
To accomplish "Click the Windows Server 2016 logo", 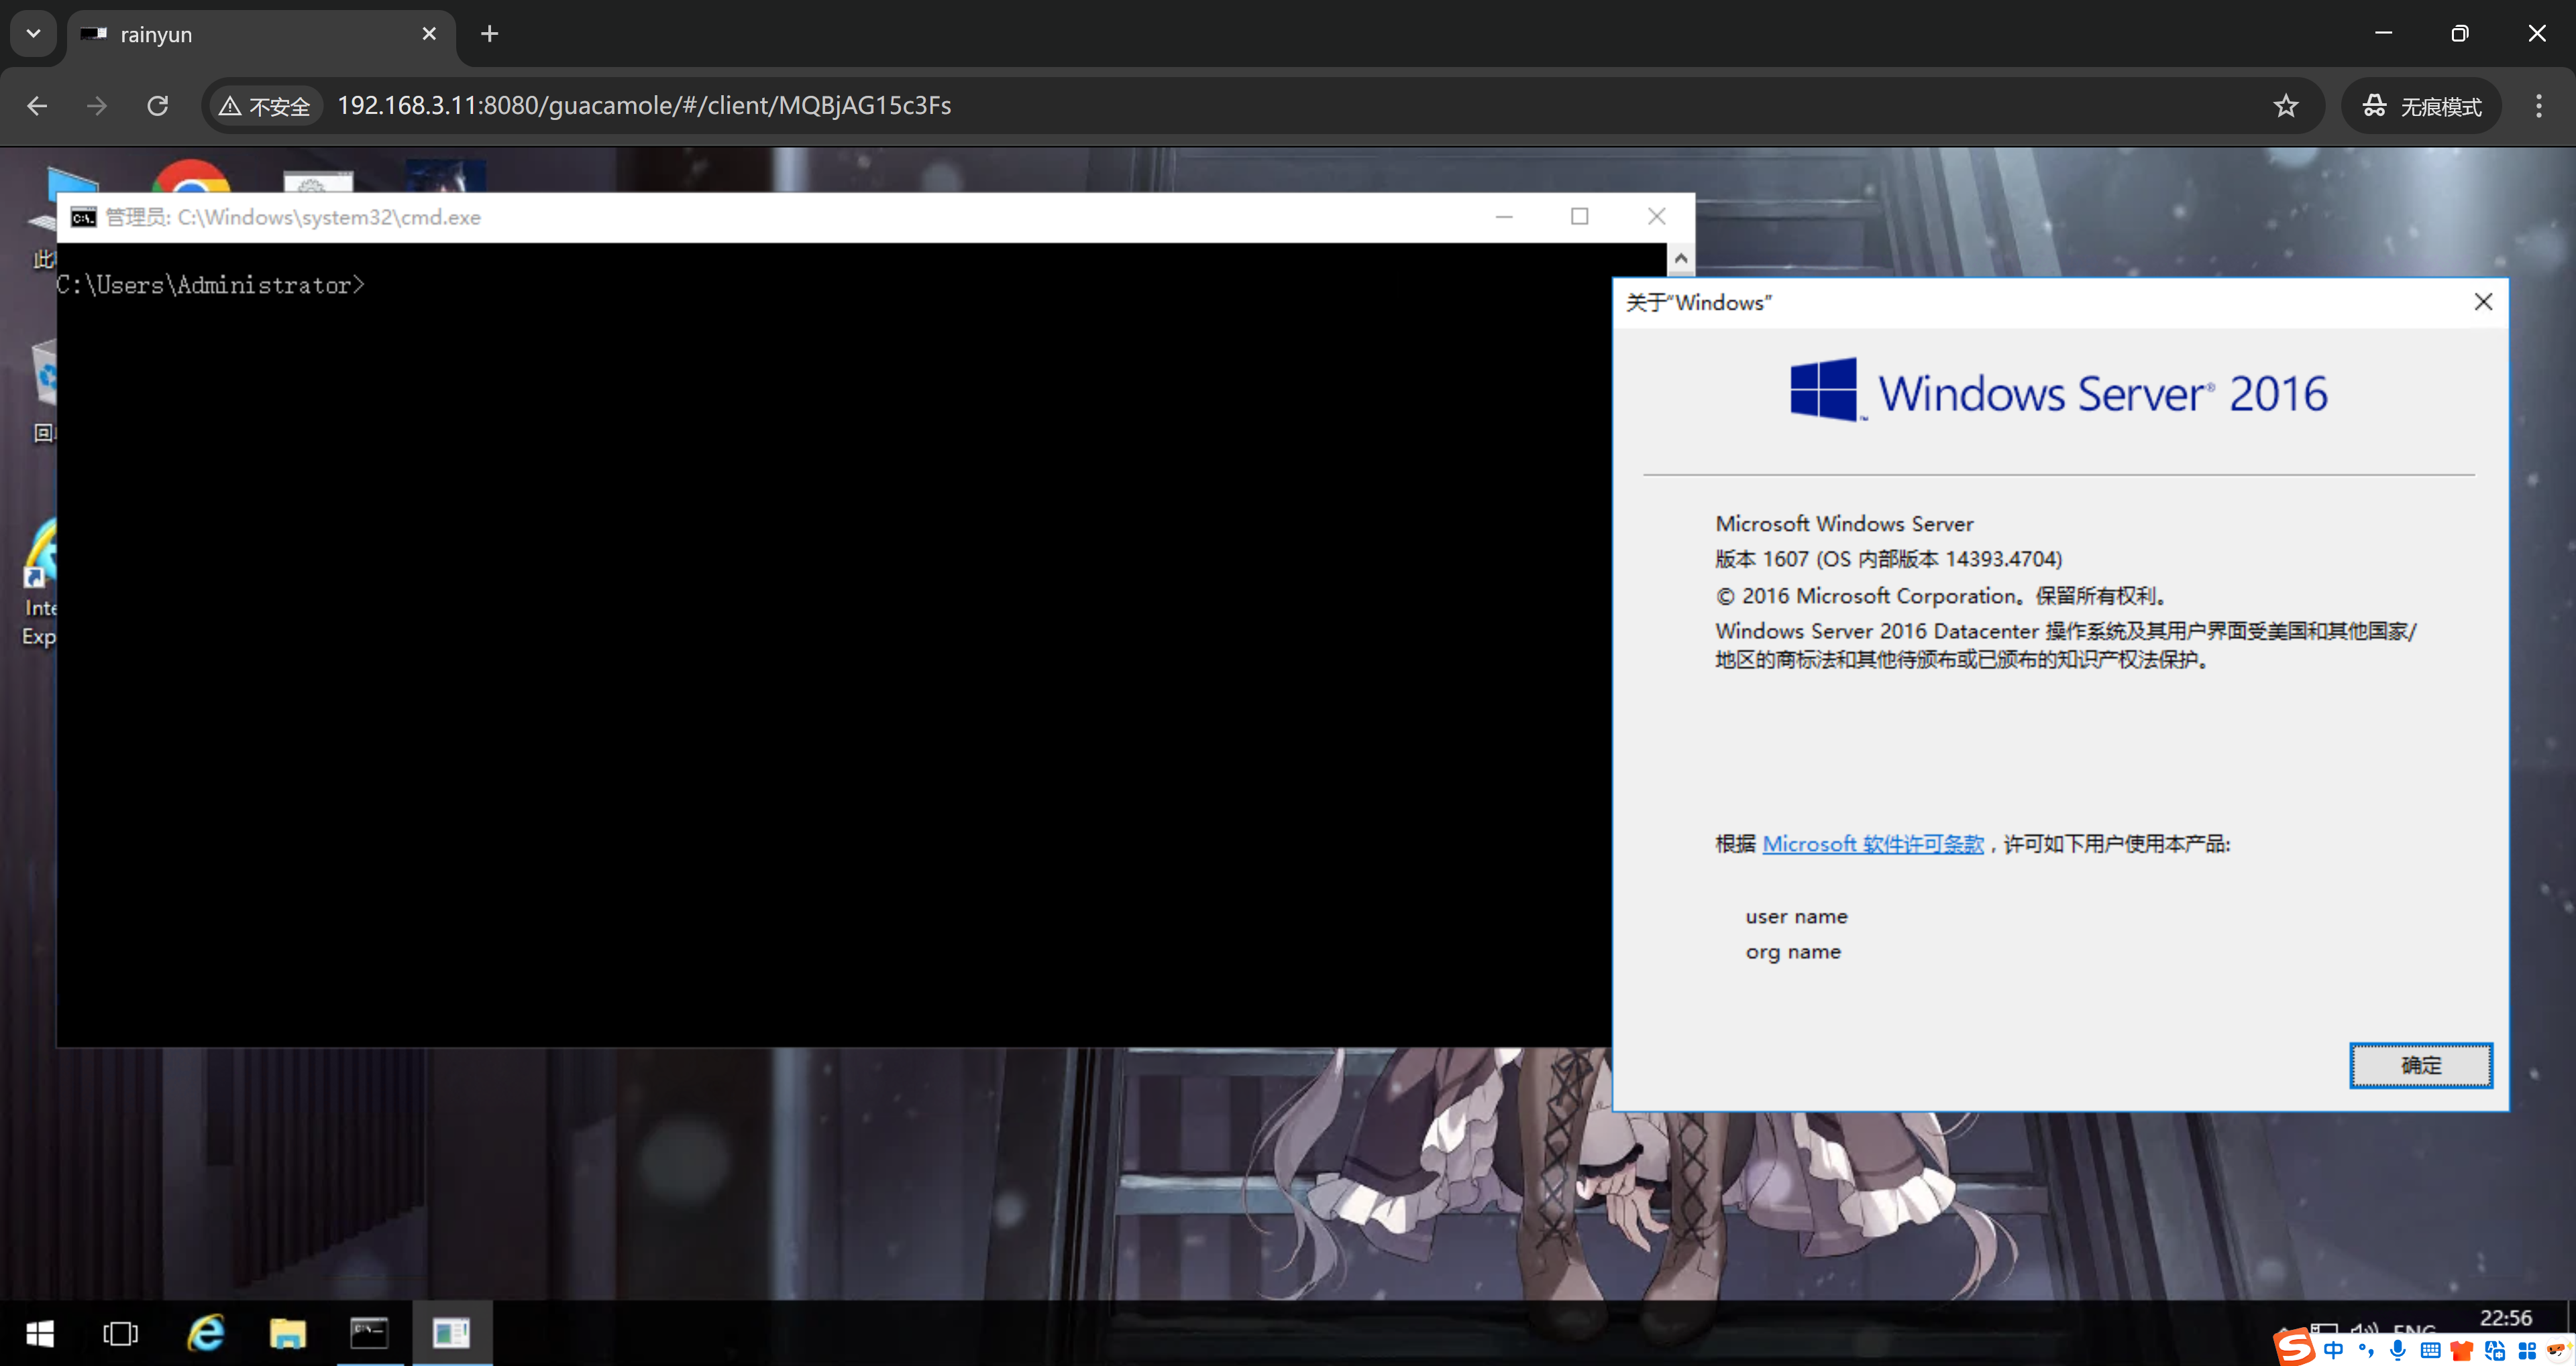I will pos(2058,391).
